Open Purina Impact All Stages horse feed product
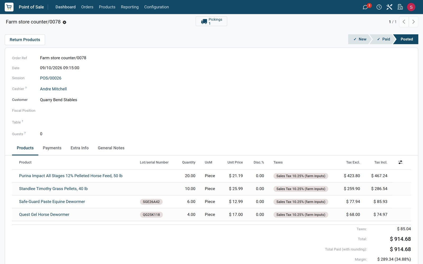This screenshot has width=423, height=264. pos(71,176)
